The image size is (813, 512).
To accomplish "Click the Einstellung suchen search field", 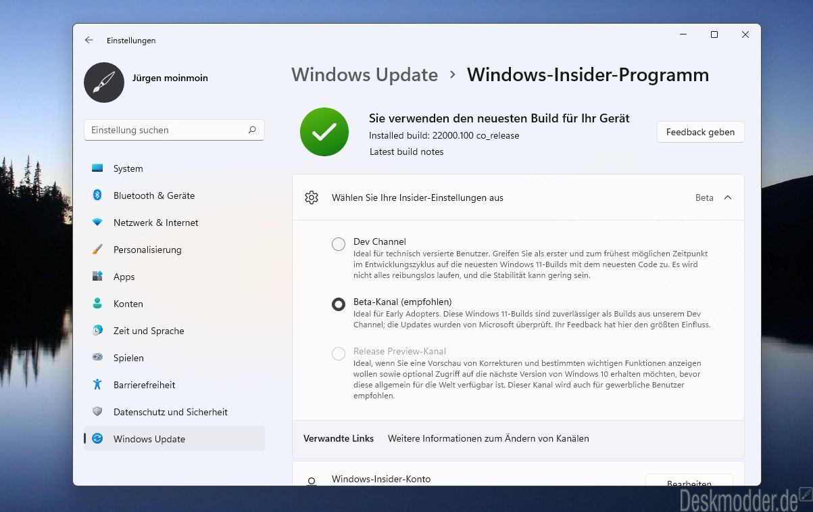I will click(x=174, y=130).
